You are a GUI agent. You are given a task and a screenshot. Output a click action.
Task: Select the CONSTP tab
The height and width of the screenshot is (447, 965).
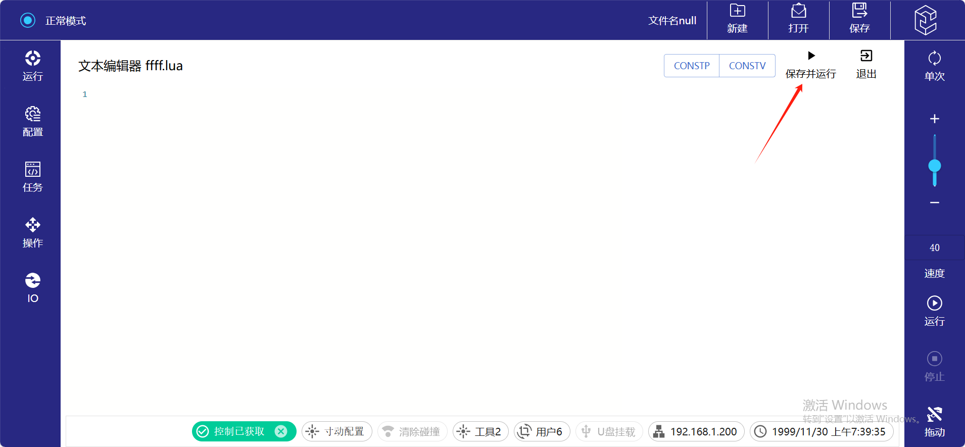click(692, 66)
